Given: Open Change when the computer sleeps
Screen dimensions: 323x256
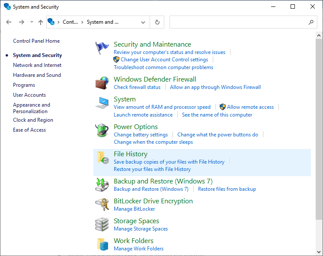Looking at the screenshot, I should click(154, 142).
